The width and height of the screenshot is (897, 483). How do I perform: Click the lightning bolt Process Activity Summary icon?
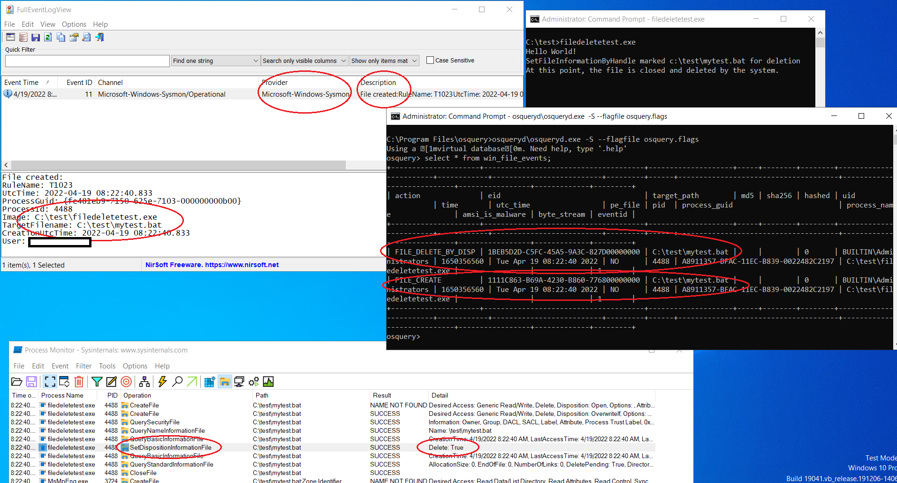[x=162, y=382]
